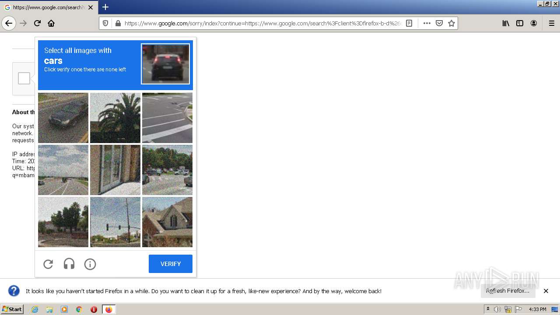Switch to audio captcha challenge

(x=69, y=264)
